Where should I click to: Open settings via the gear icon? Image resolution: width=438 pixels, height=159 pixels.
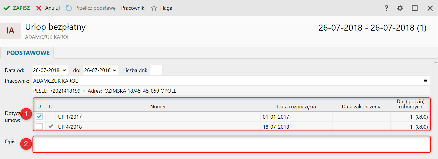(400, 8)
